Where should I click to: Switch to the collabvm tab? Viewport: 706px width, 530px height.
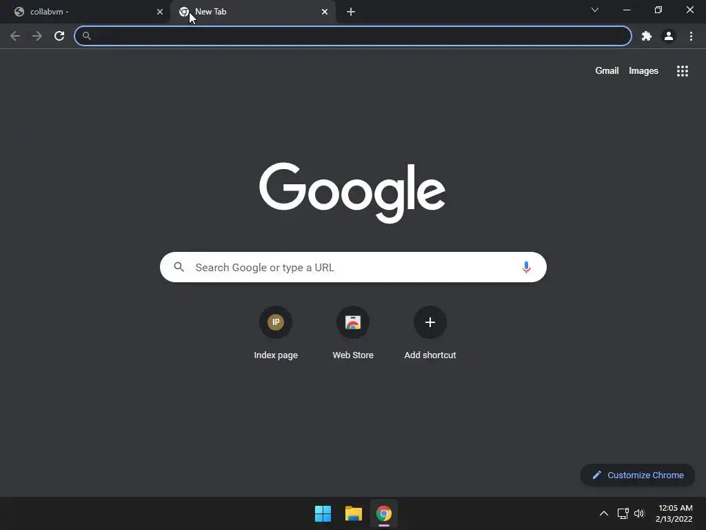[x=85, y=12]
